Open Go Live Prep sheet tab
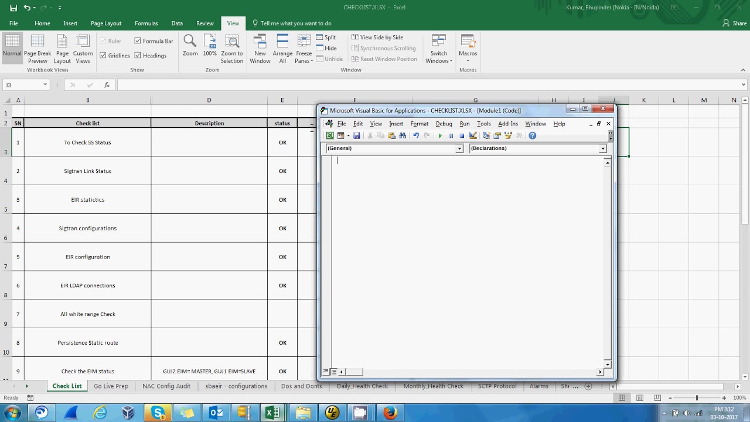The image size is (750, 422). coord(111,386)
